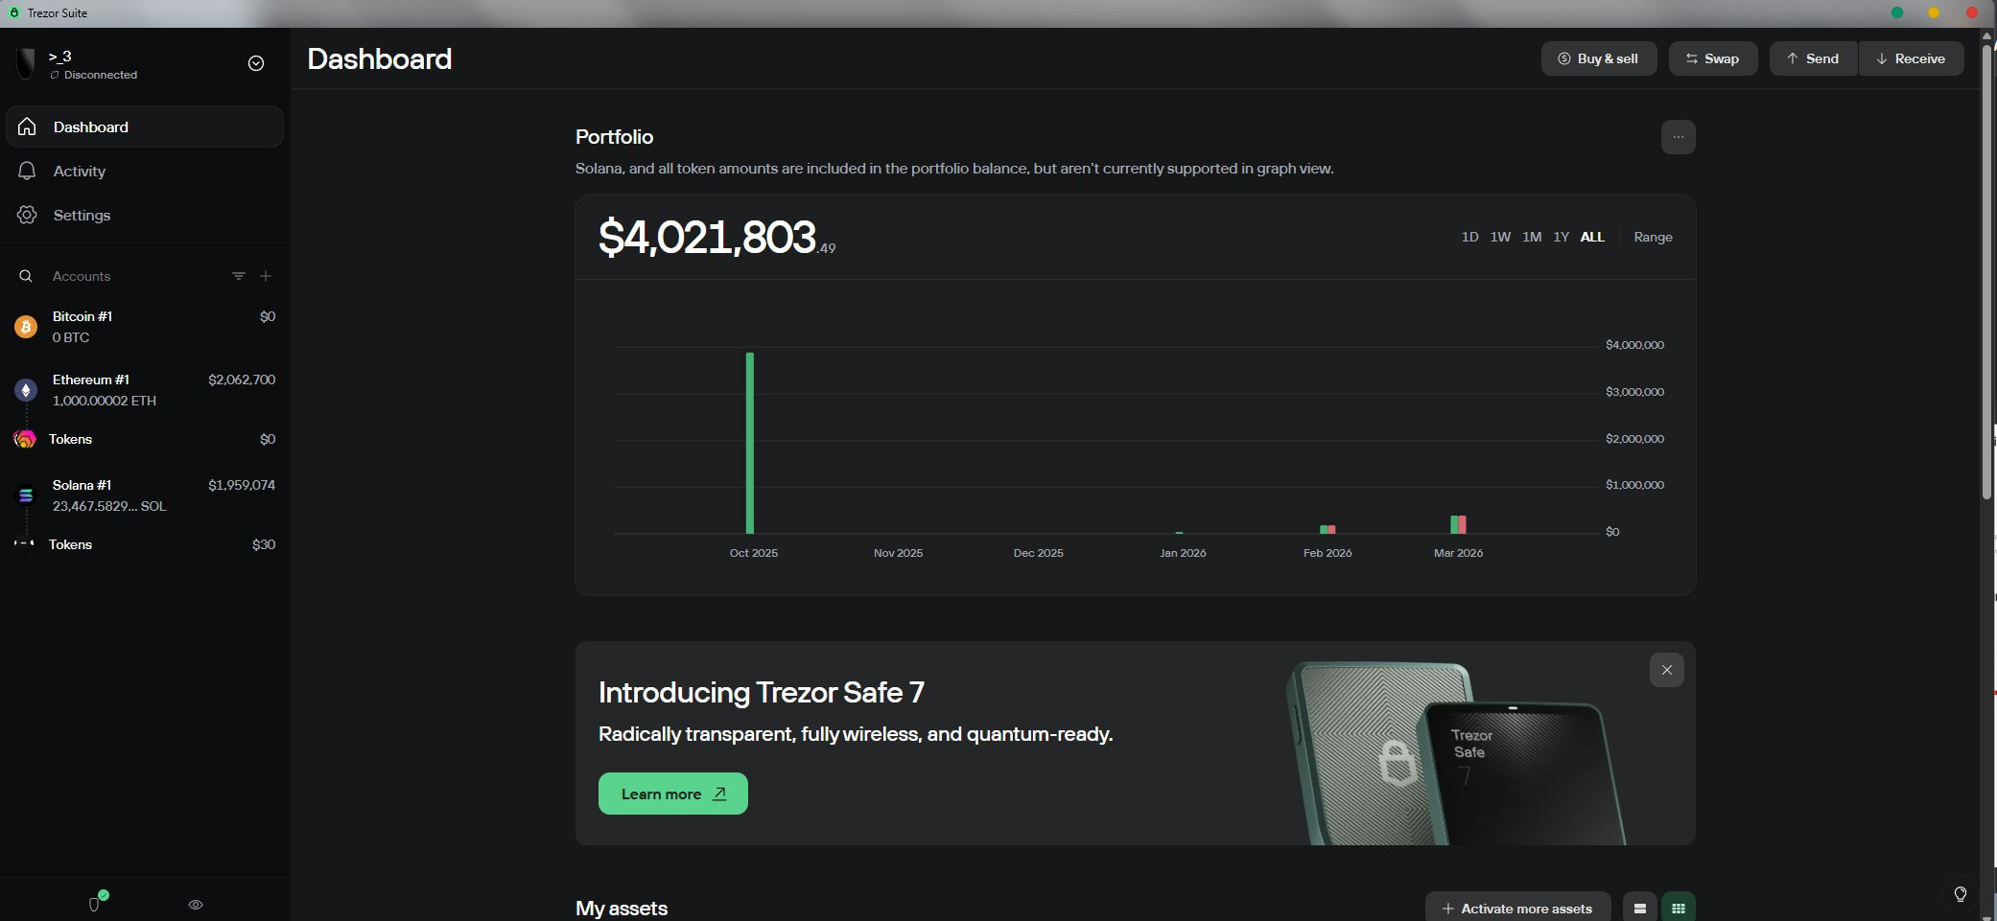Maximize window with yellow dot
This screenshot has height=921, width=1997.
click(1934, 12)
